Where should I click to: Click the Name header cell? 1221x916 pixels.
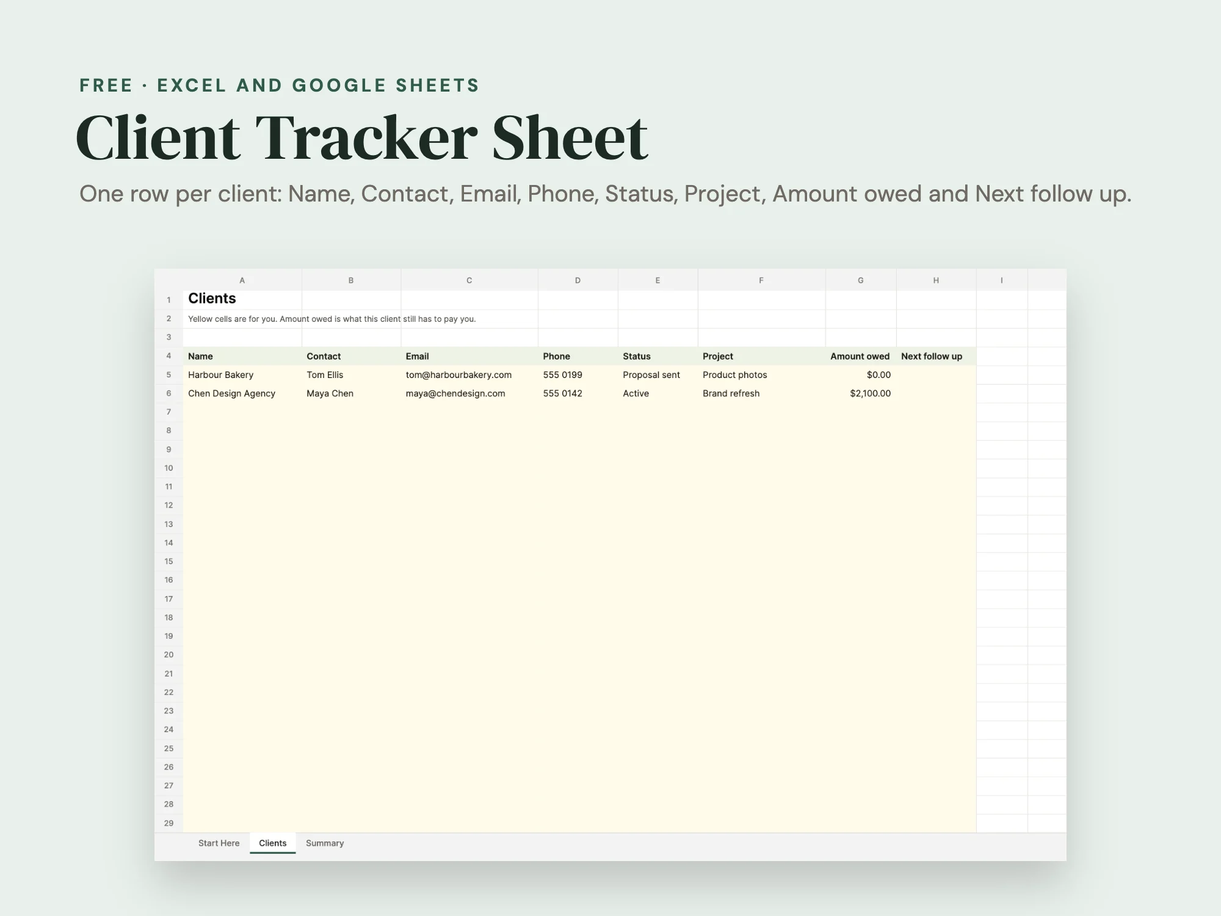(x=242, y=356)
